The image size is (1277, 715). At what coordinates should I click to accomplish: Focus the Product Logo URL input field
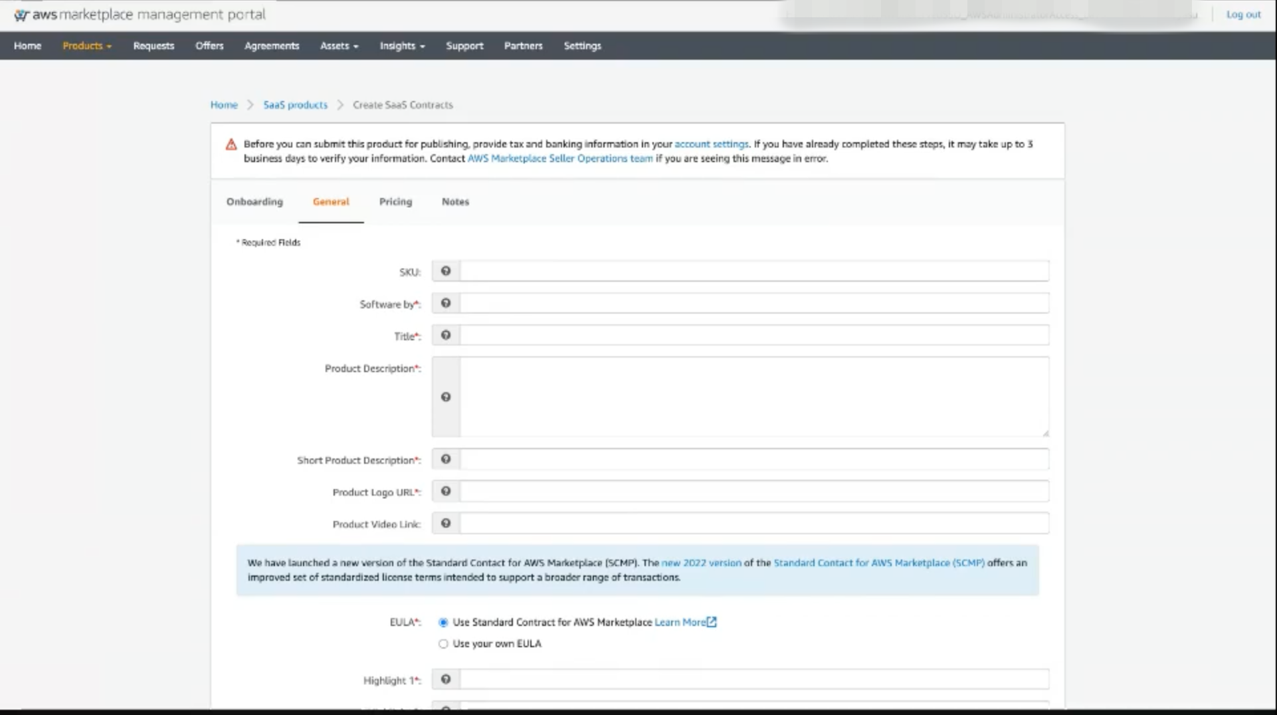click(754, 491)
